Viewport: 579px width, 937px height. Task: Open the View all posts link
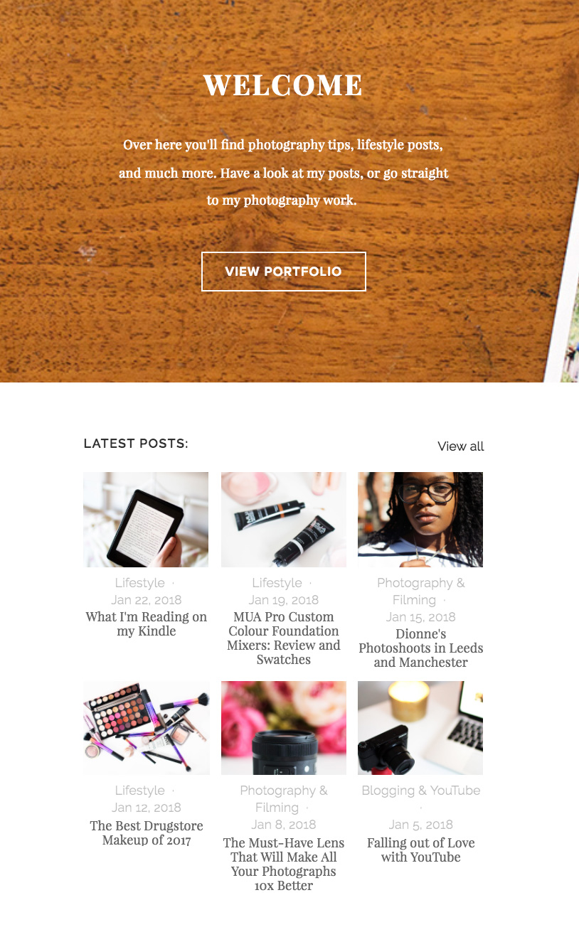pos(461,446)
